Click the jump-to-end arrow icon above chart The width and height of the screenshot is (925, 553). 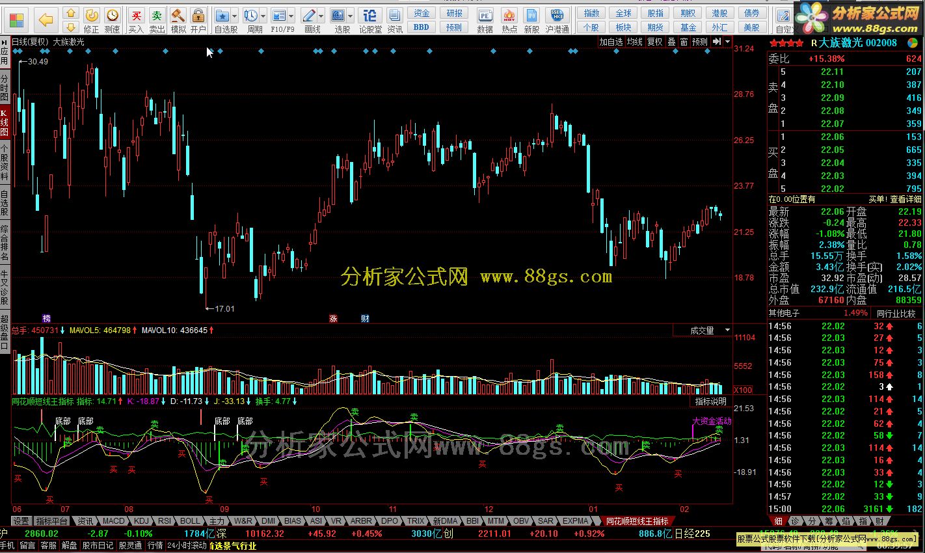click(717, 42)
